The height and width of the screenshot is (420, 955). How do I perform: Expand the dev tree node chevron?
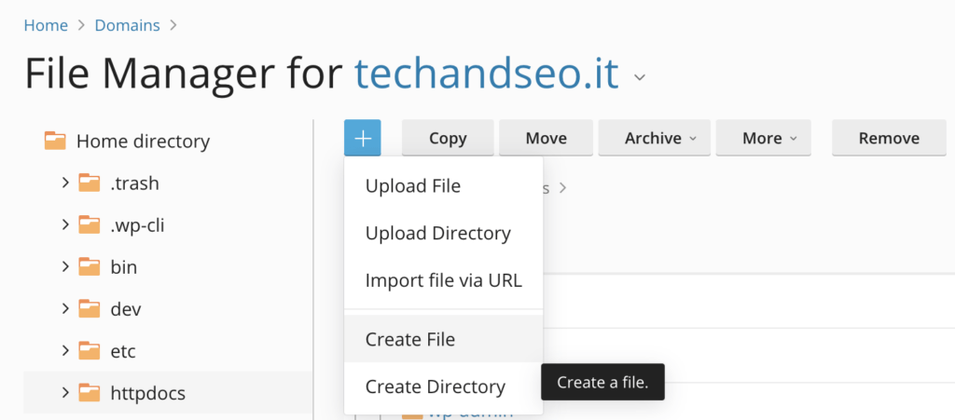66,309
